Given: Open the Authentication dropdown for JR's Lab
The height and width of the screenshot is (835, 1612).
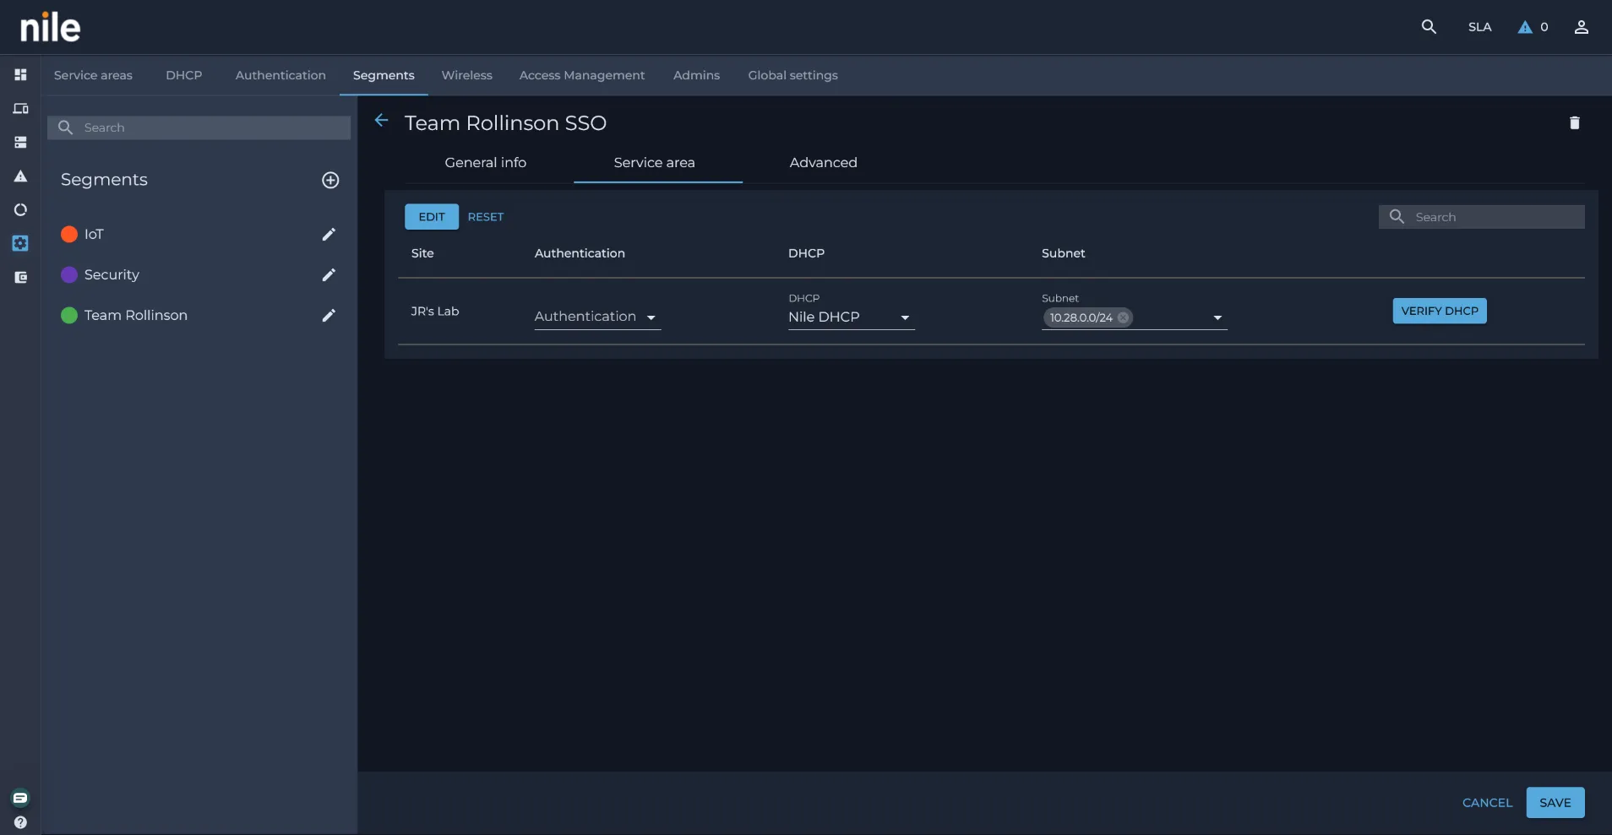Looking at the screenshot, I should point(597,317).
